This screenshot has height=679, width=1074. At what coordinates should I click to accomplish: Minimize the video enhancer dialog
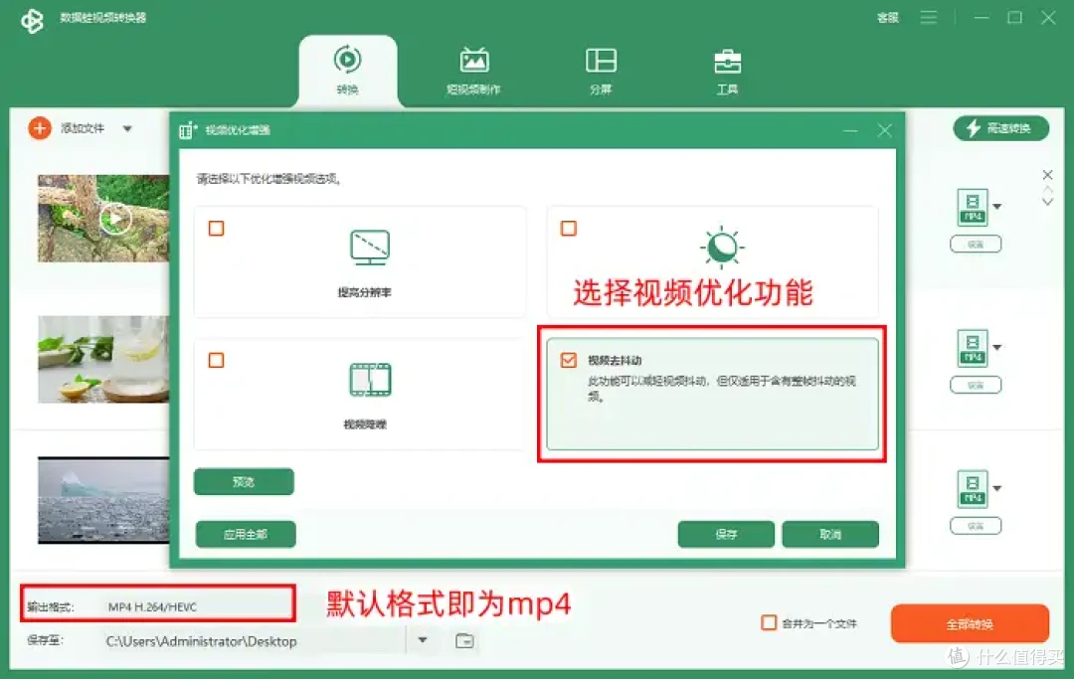coord(850,130)
